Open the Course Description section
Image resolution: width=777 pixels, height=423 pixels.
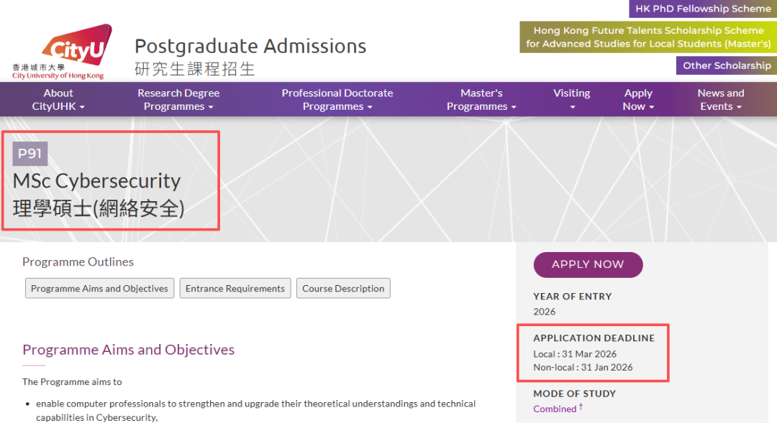343,288
